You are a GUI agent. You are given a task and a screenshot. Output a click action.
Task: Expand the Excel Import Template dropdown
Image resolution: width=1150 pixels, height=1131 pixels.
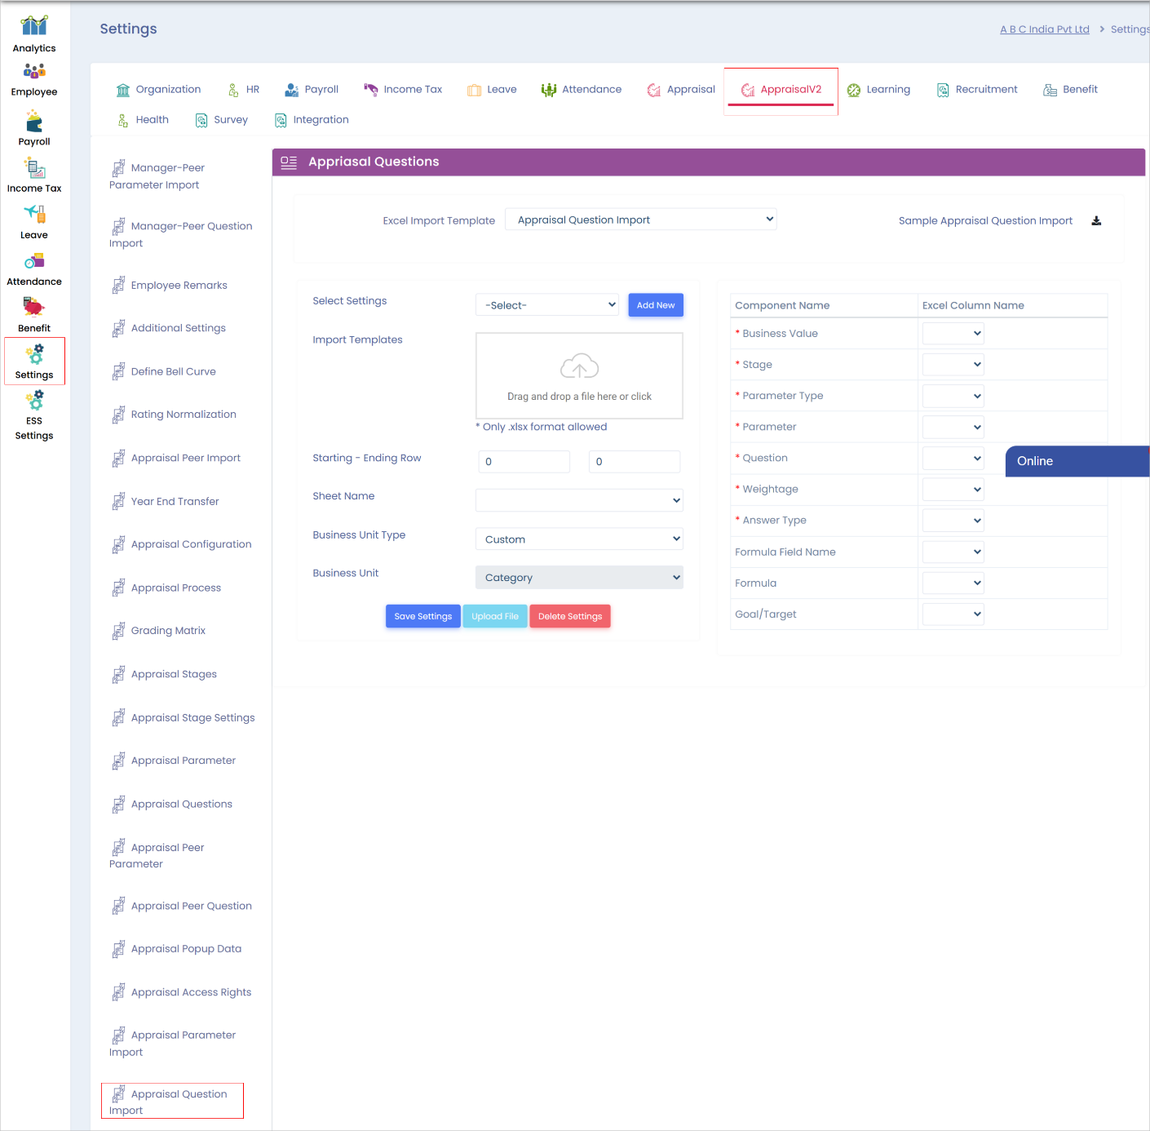641,220
